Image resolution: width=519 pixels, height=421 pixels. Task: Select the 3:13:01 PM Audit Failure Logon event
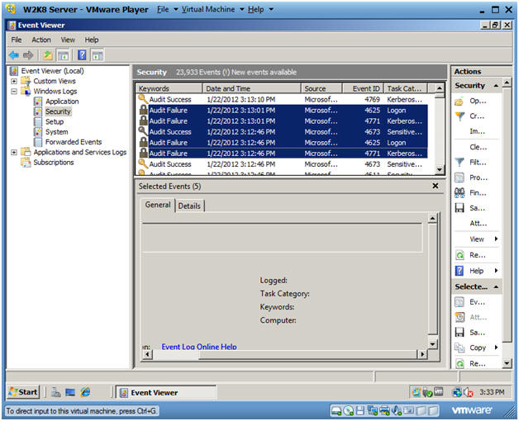pos(282,110)
